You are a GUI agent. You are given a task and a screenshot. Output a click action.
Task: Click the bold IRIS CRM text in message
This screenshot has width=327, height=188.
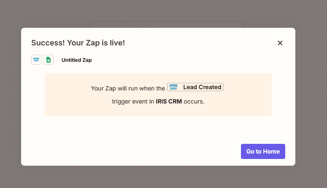pos(169,101)
